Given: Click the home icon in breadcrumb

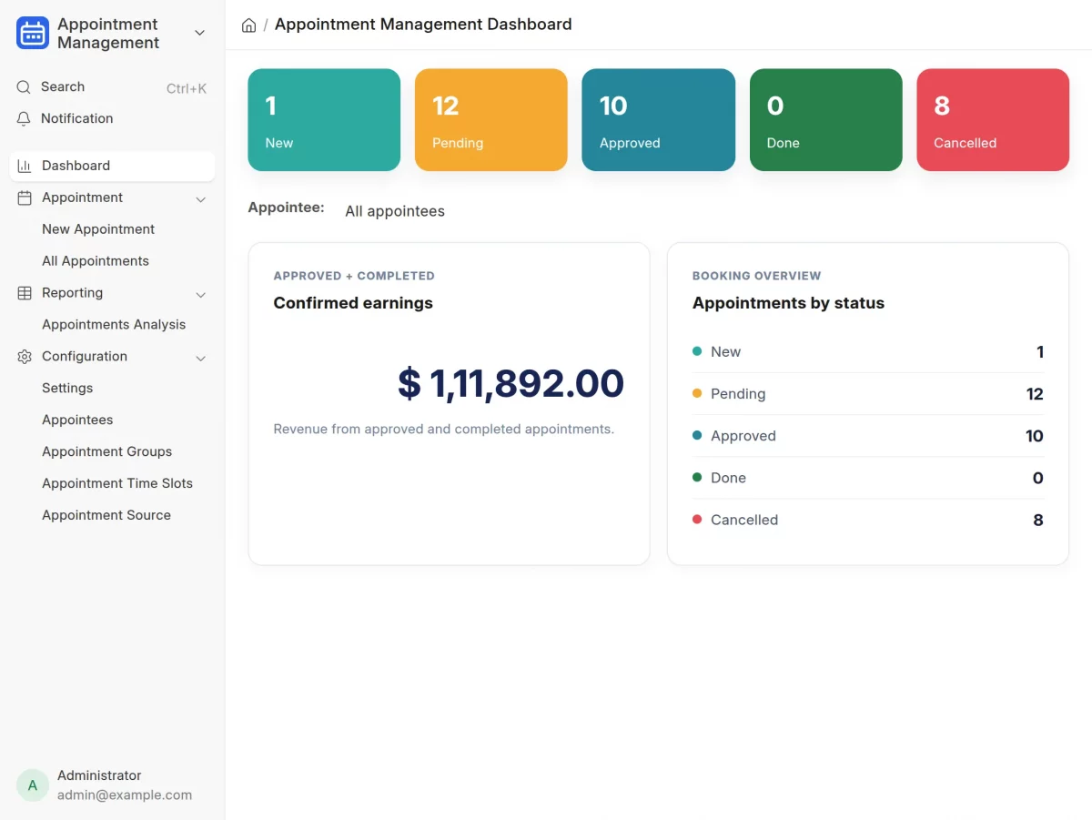Looking at the screenshot, I should 248,25.
